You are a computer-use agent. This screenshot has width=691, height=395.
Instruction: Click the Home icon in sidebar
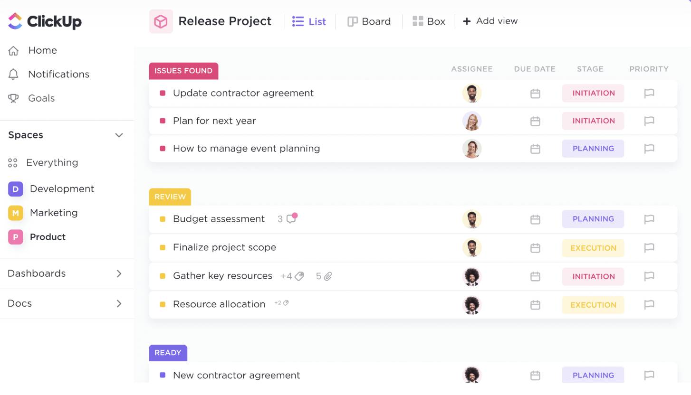click(x=13, y=50)
